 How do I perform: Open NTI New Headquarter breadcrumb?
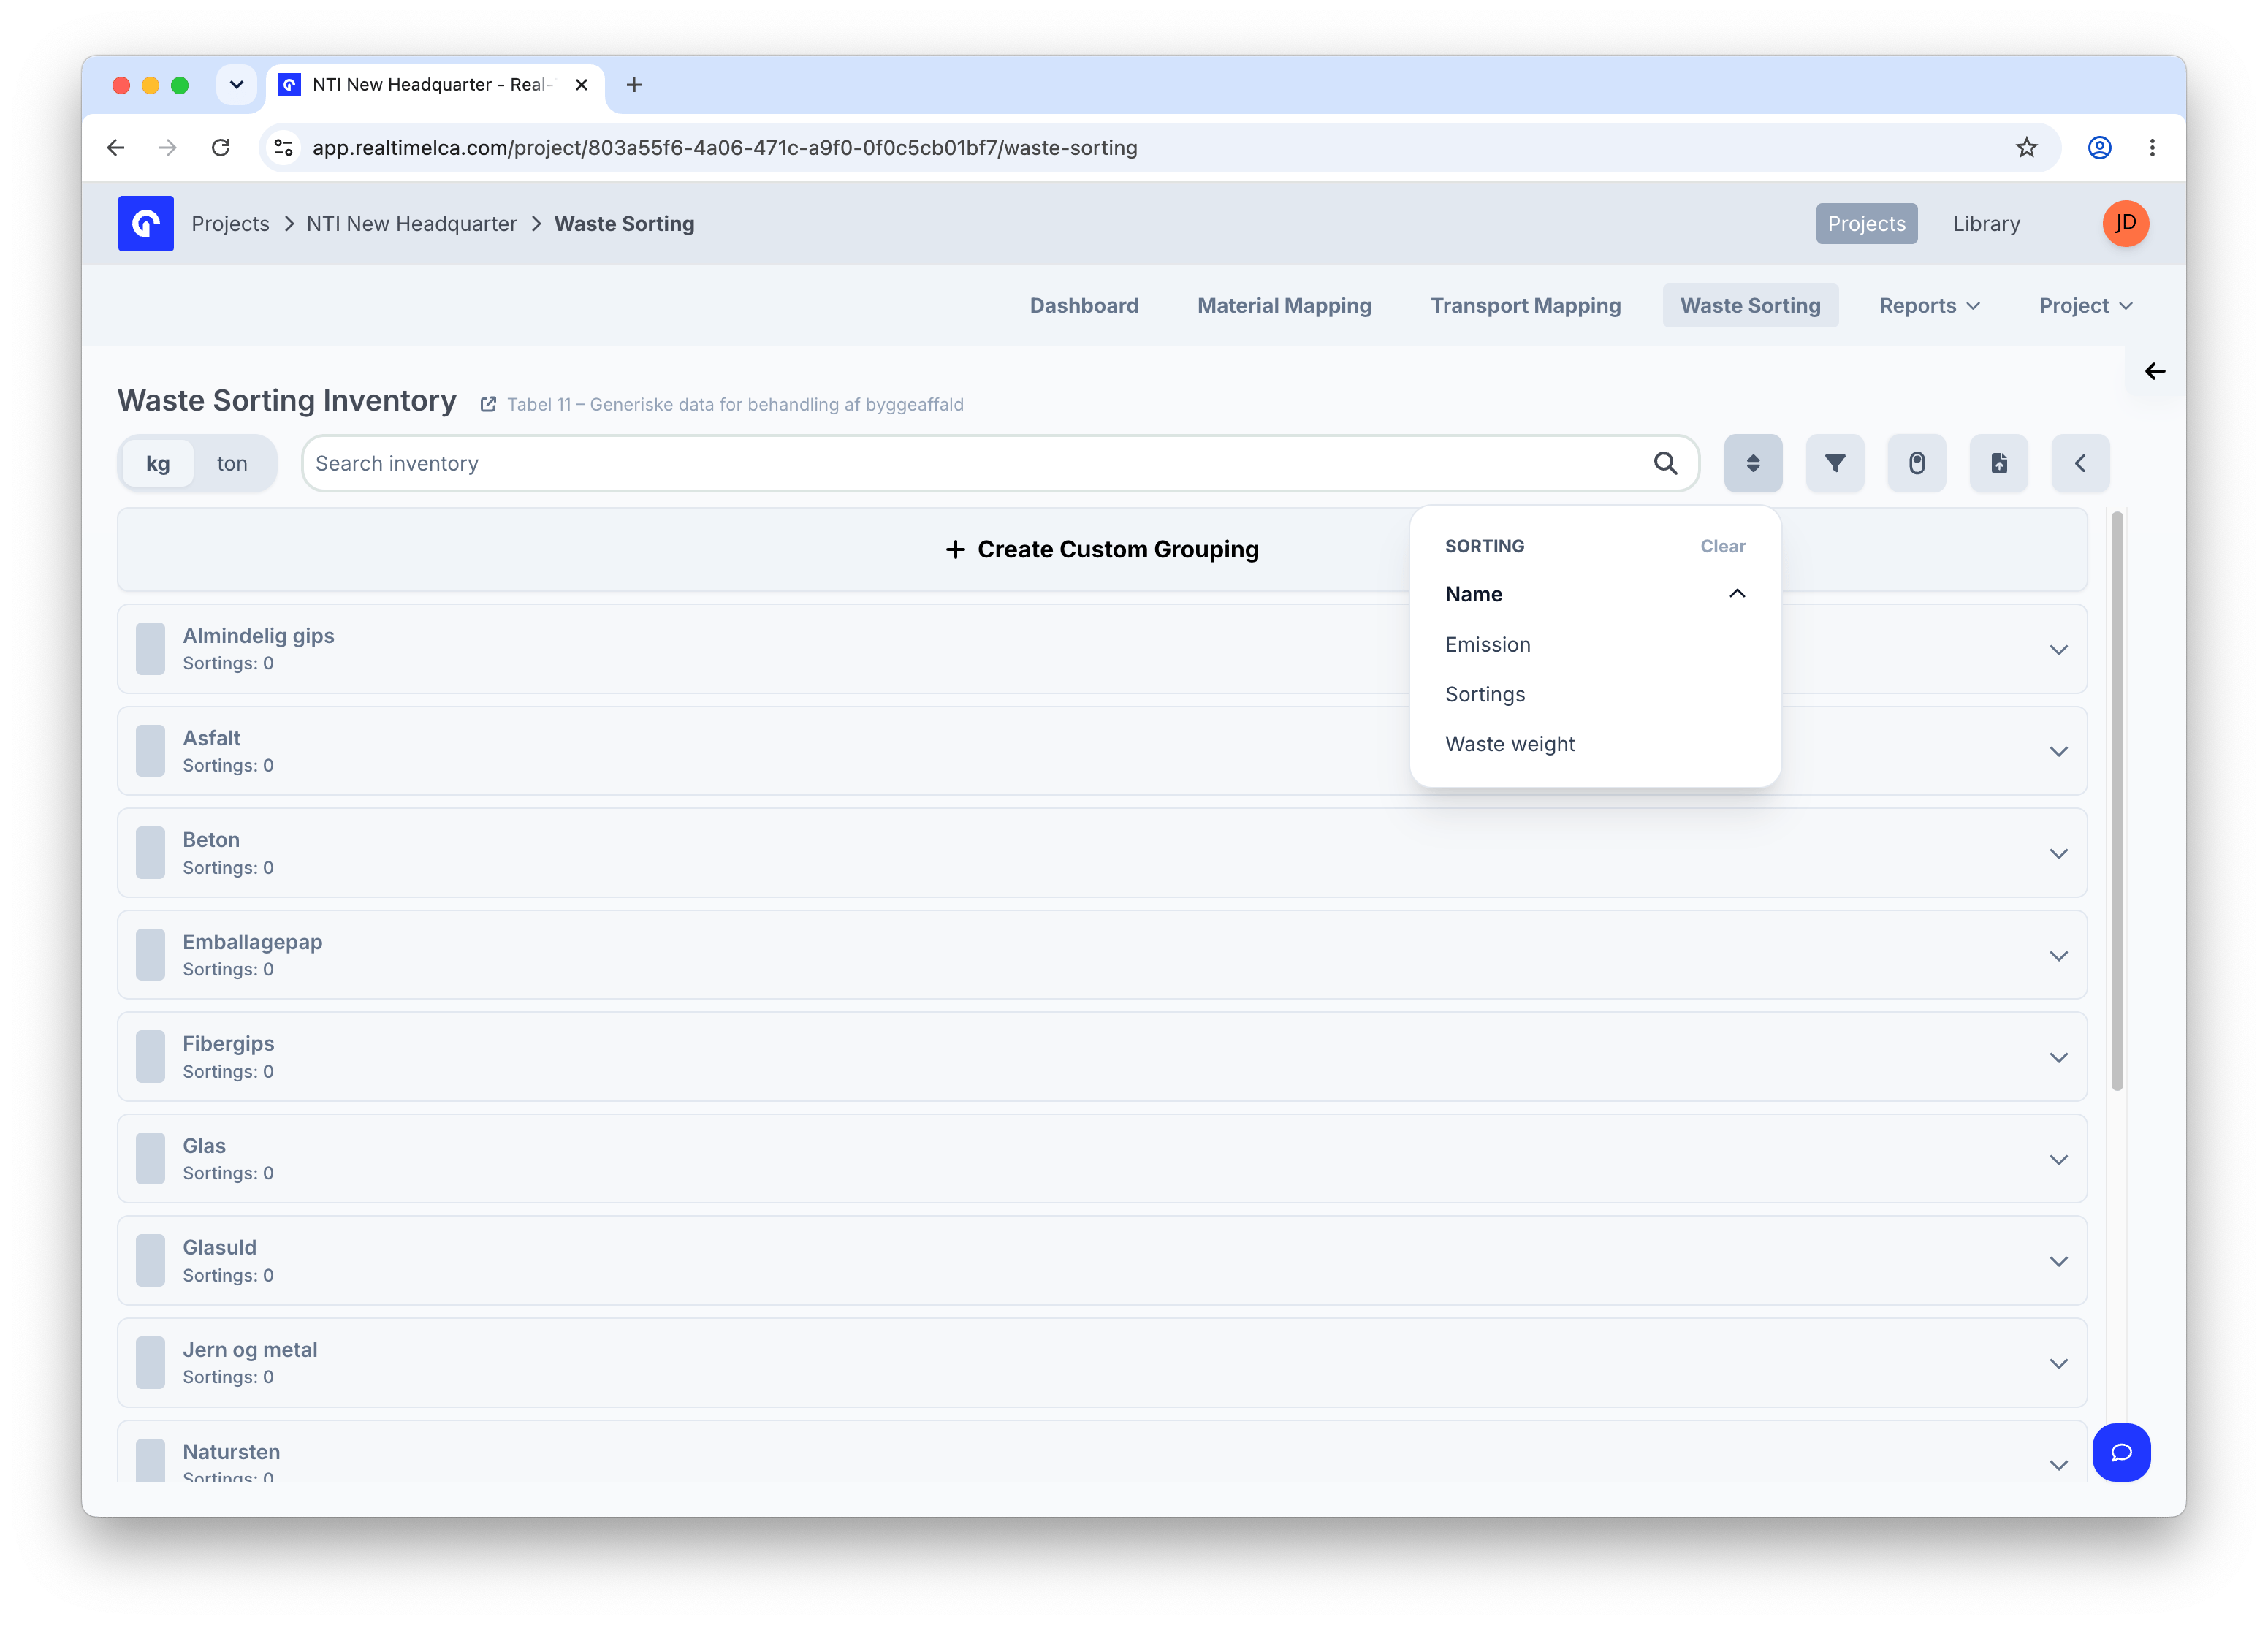pyautogui.click(x=411, y=223)
